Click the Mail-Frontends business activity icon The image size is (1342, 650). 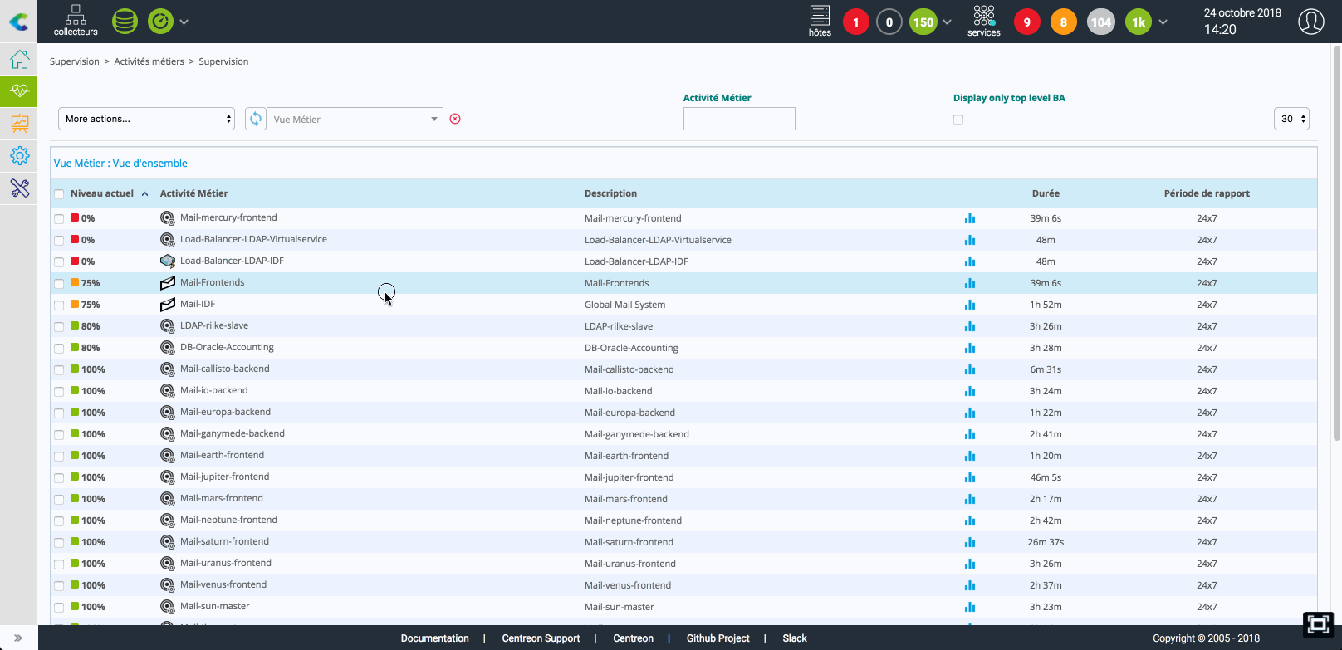pos(168,283)
